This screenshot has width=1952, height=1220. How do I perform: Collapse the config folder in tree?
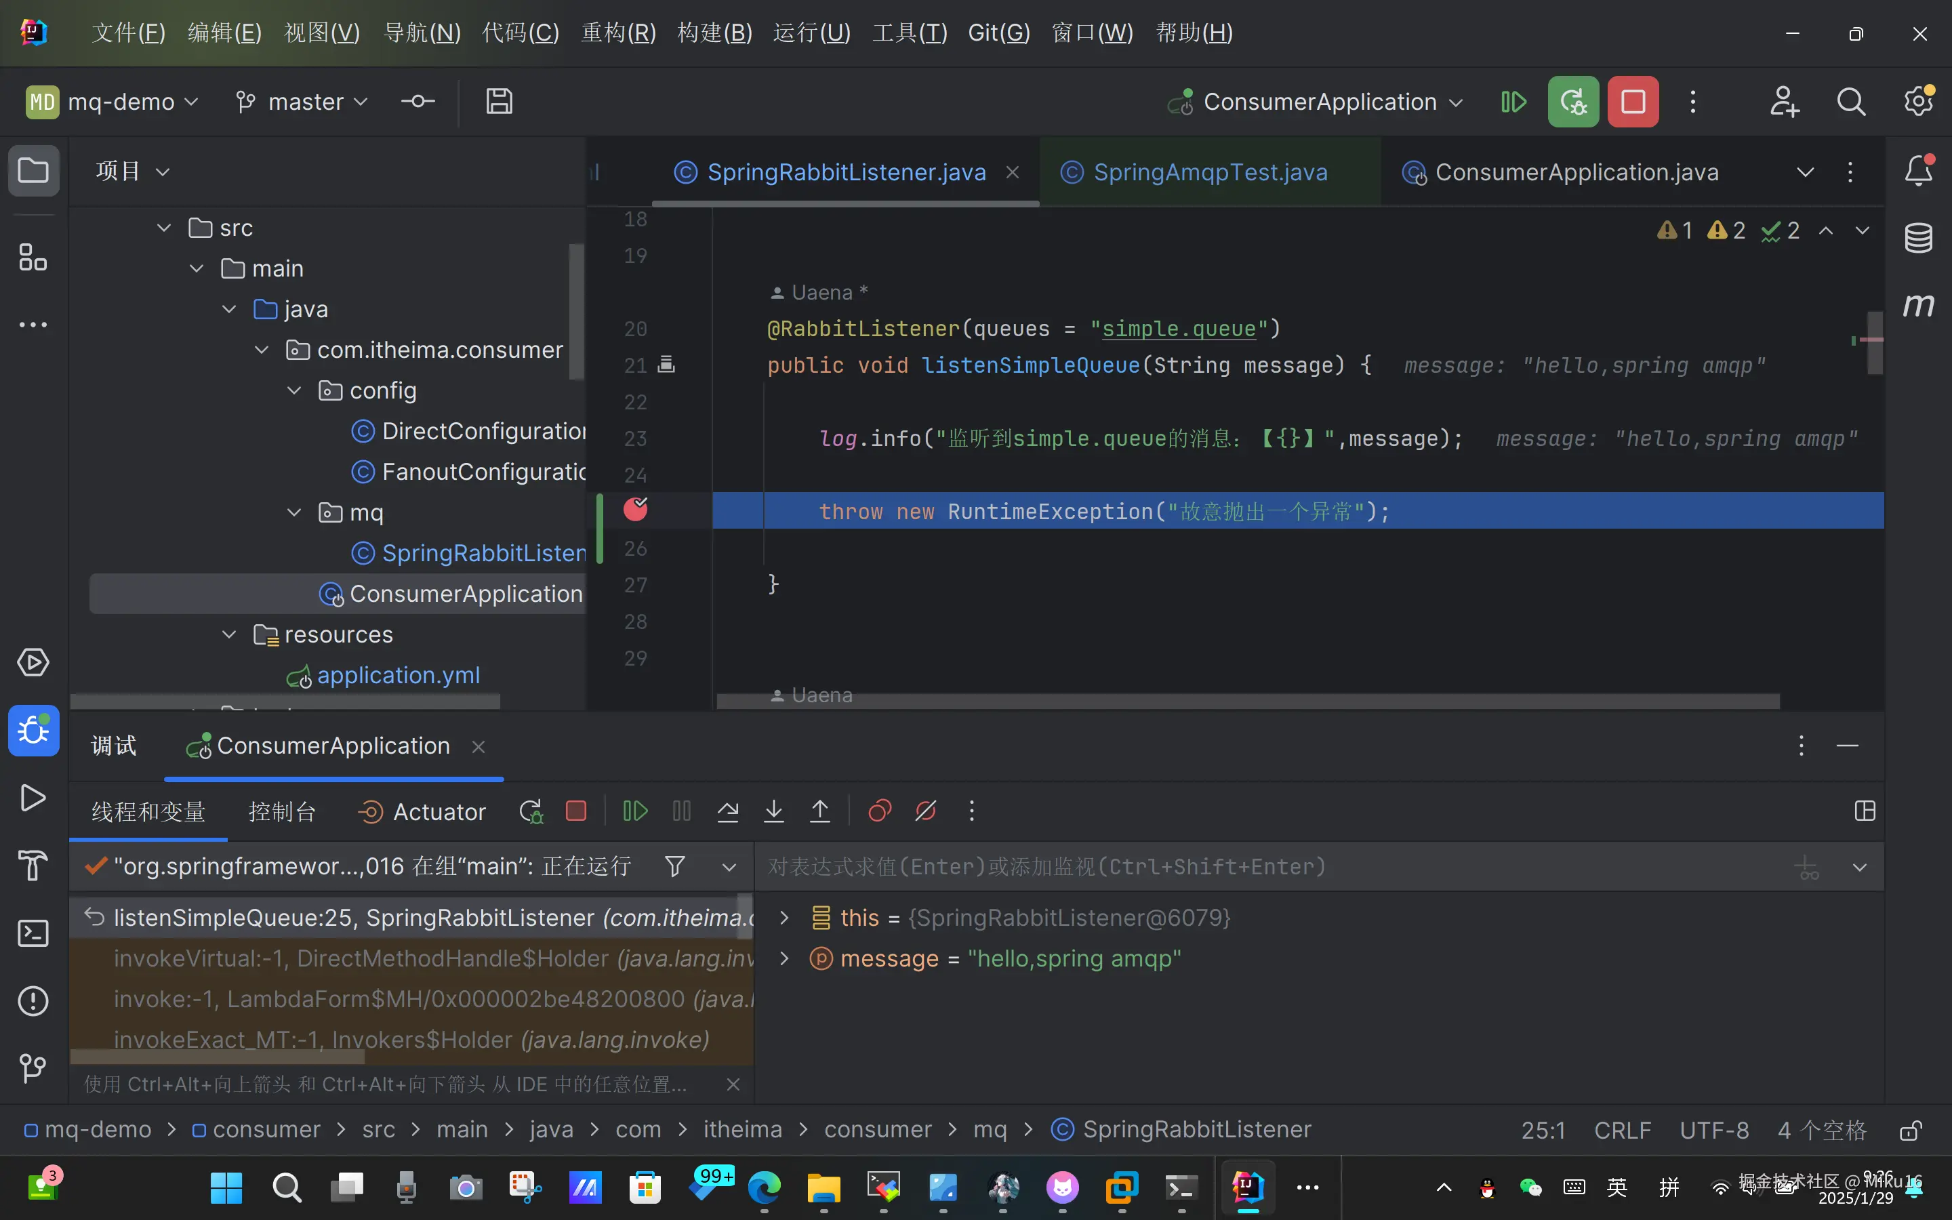294,390
